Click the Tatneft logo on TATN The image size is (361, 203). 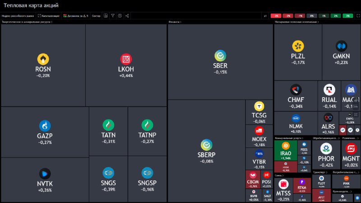click(108, 125)
